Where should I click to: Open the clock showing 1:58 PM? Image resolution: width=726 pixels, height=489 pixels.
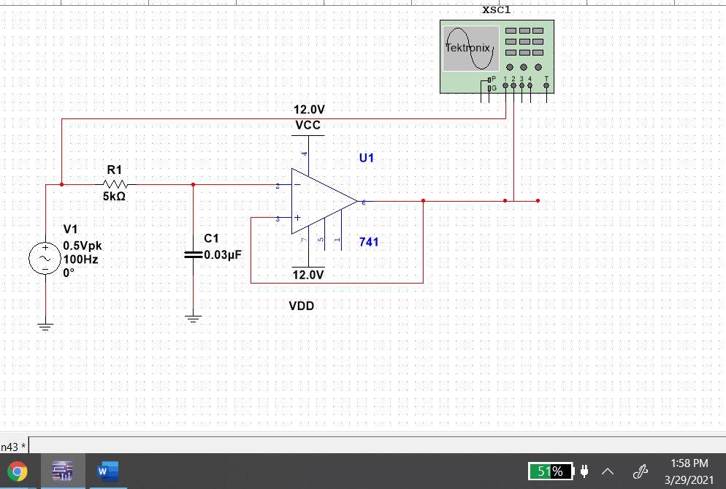tap(689, 471)
